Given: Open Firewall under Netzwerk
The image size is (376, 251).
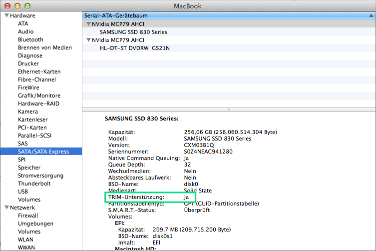Looking at the screenshot, I should 28,215.
